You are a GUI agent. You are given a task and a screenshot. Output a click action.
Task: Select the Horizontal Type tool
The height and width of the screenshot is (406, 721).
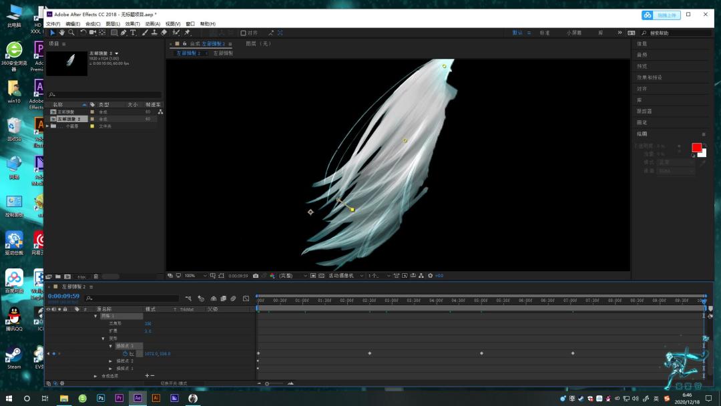tap(133, 33)
